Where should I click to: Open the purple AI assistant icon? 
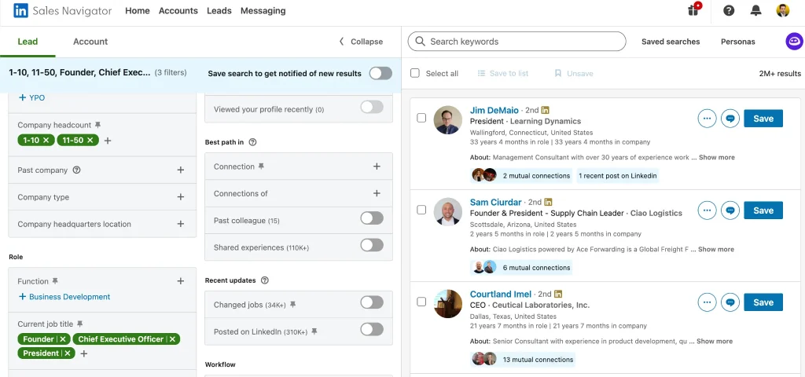[794, 42]
